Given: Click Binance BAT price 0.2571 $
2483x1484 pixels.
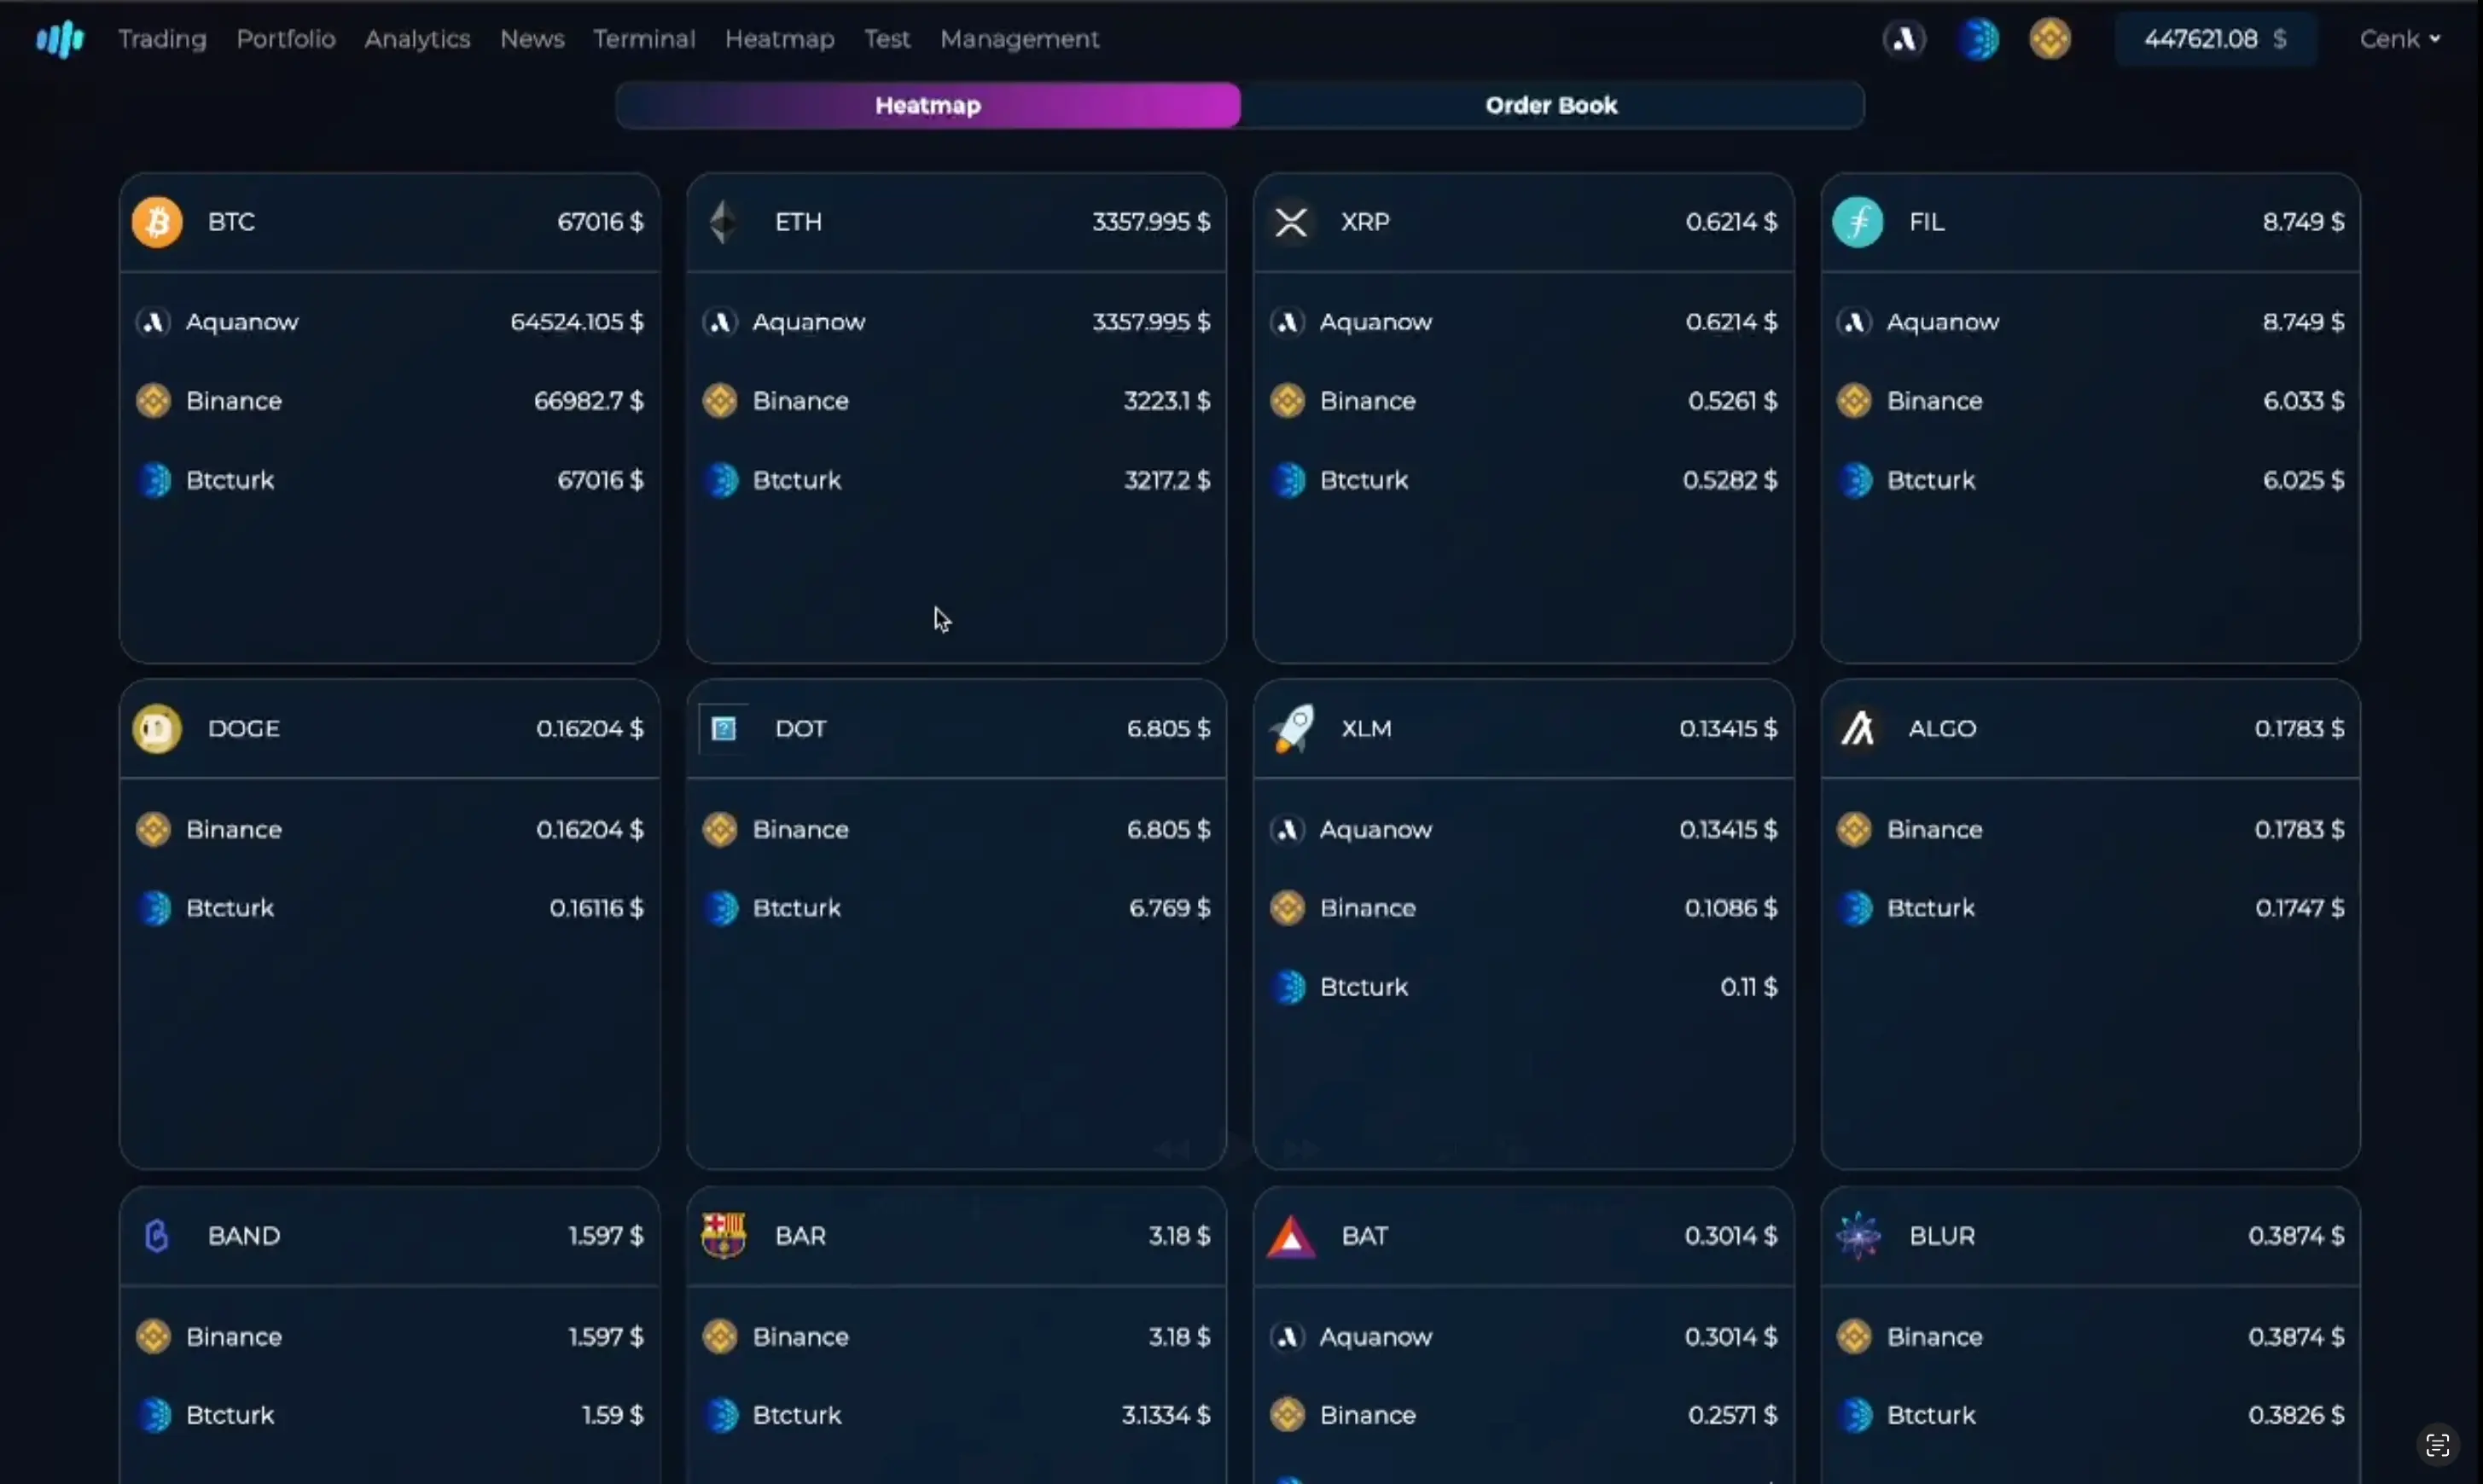Looking at the screenshot, I should 1733,1415.
